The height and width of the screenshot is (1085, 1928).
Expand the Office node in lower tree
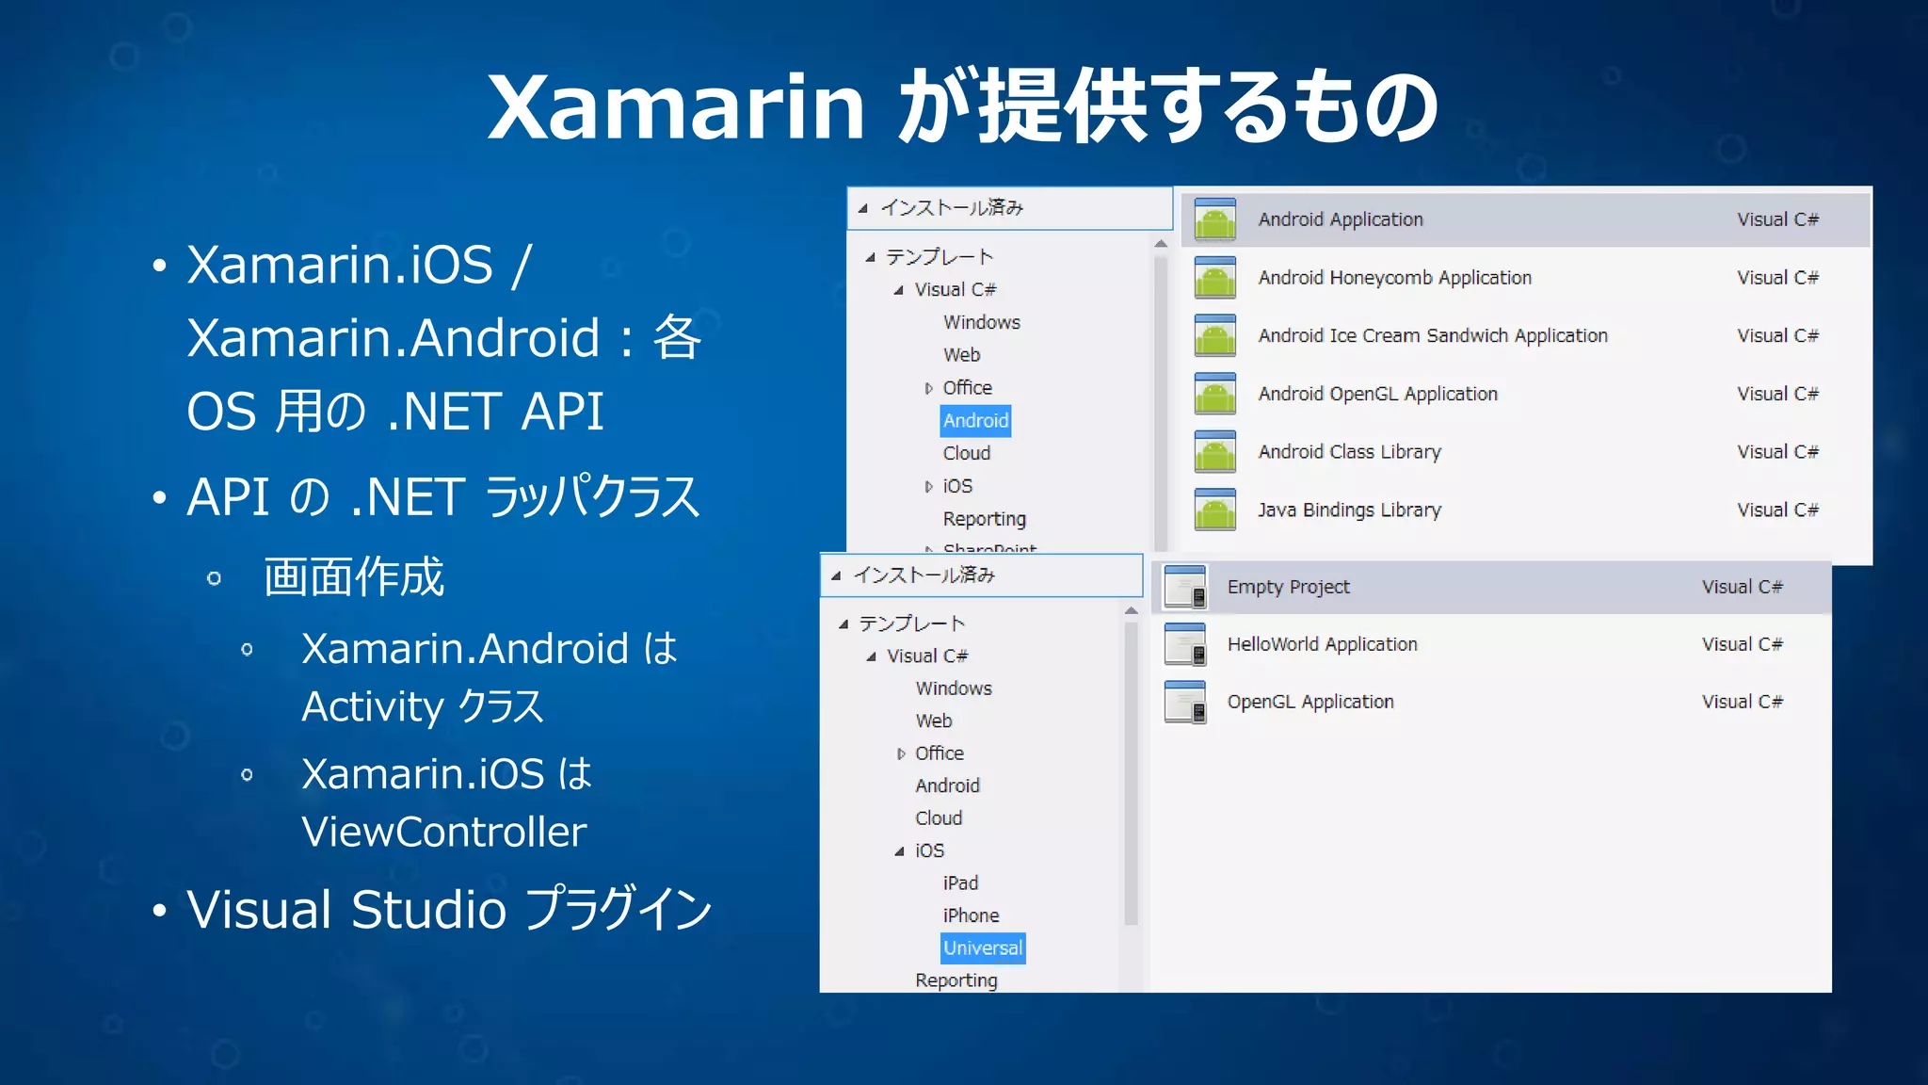(x=901, y=753)
